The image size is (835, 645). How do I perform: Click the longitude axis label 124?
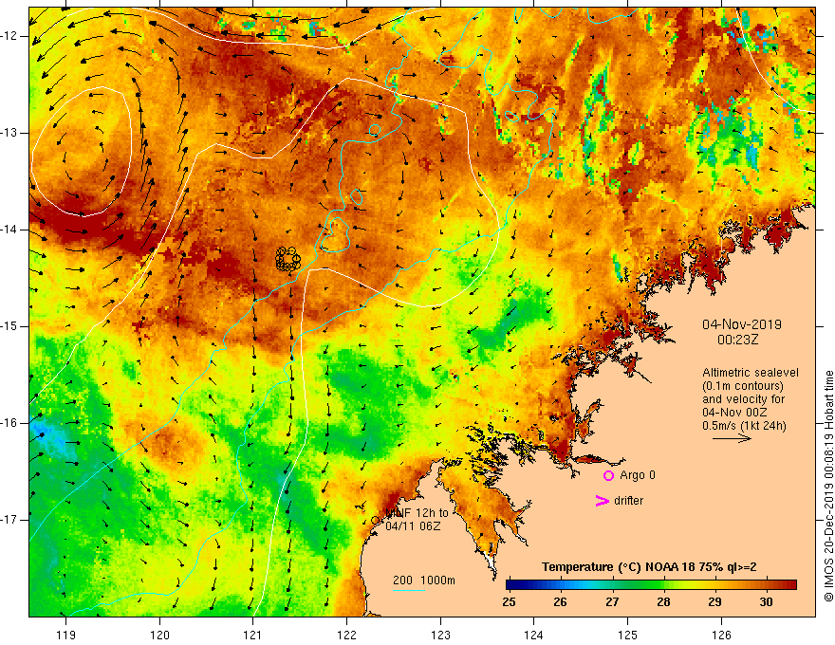(534, 635)
